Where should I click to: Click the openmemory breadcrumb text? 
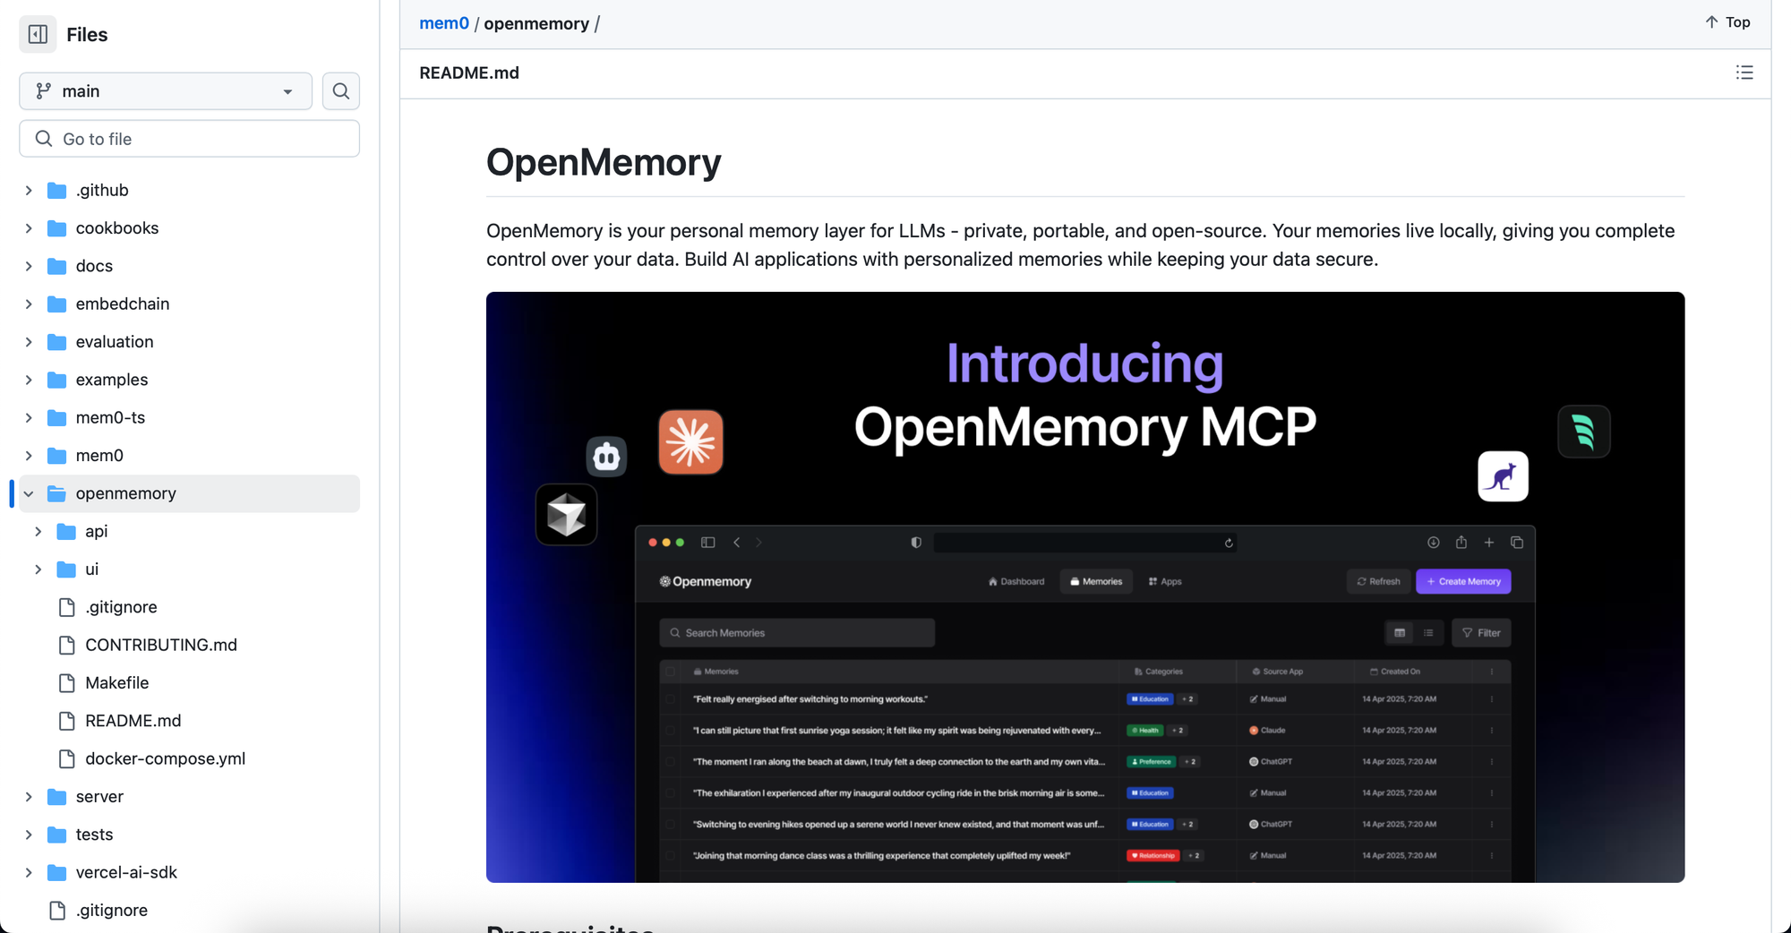(536, 23)
